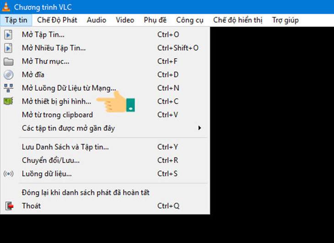Viewport: 334px width, 243px height.
Task: Toggle Đóng lại khi danh sách phát đã hoàn tất
Action: tap(105, 193)
